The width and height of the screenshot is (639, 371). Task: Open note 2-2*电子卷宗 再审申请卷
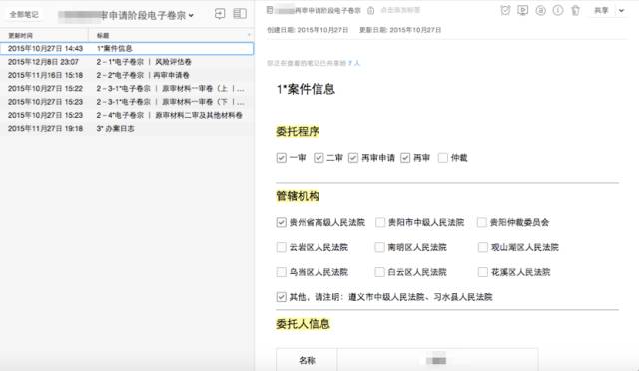[x=127, y=75]
